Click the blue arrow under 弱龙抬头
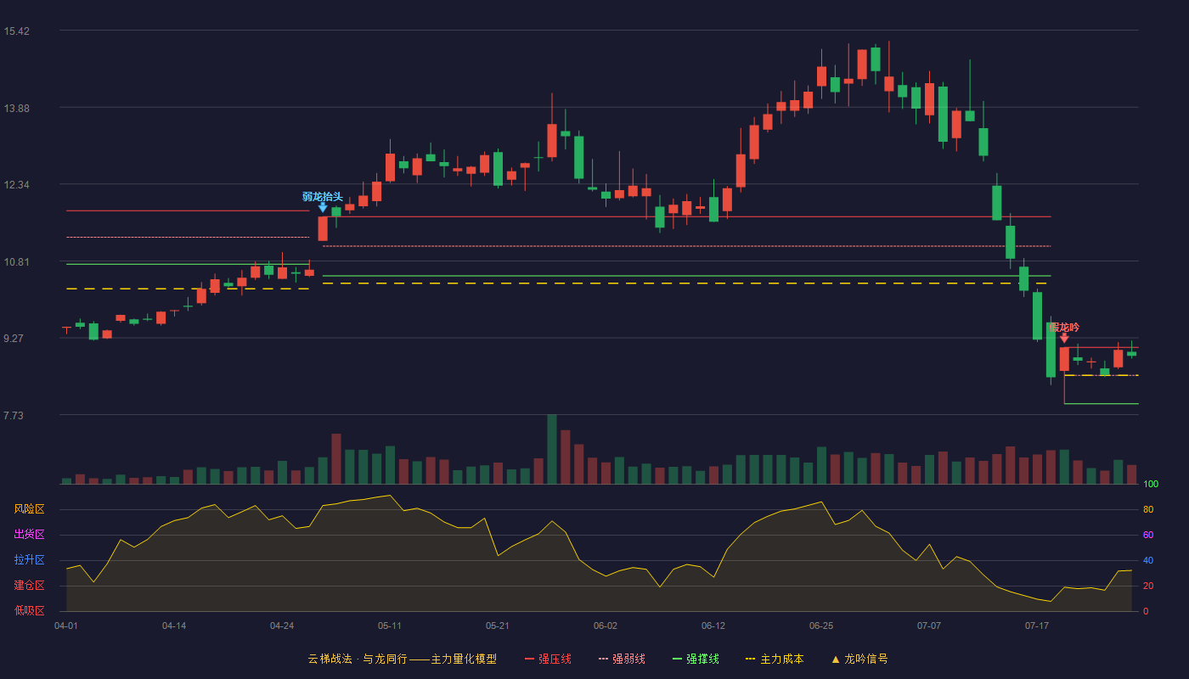The height and width of the screenshot is (679, 1189). coord(323,207)
